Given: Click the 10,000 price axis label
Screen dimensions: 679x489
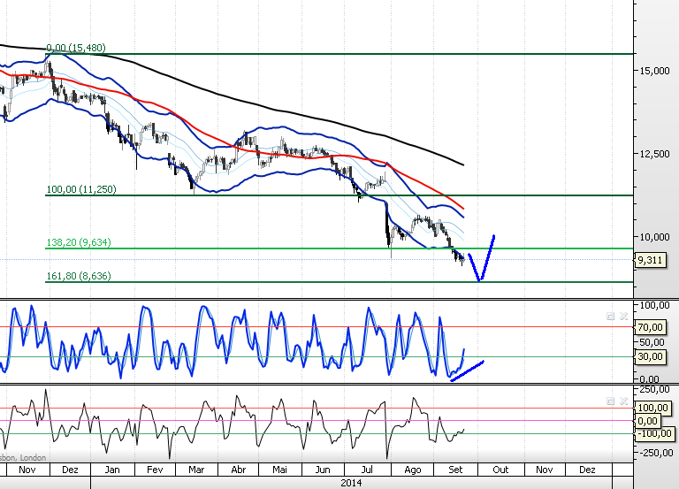Looking at the screenshot, I should click(x=654, y=237).
